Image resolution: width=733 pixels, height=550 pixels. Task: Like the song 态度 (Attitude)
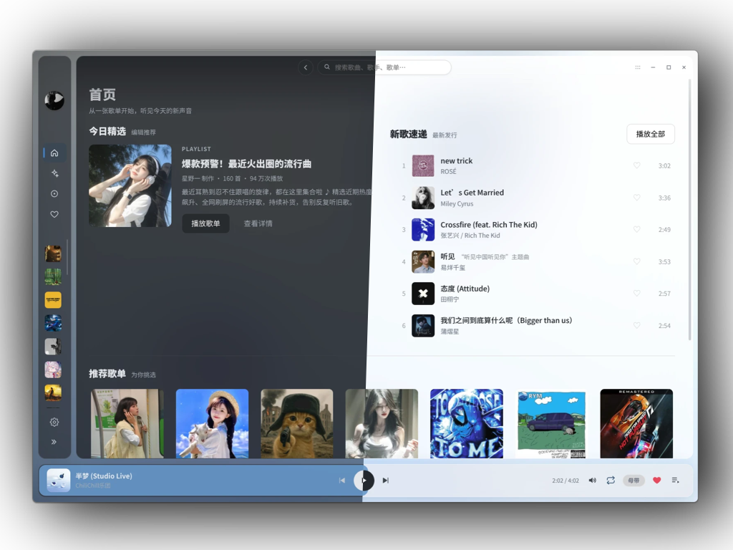tap(636, 293)
